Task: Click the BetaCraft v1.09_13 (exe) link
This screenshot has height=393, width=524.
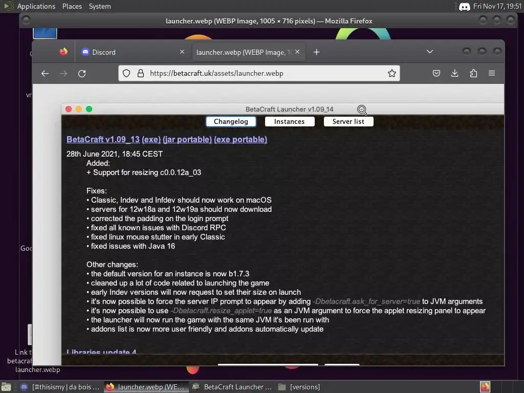Action: click(114, 139)
